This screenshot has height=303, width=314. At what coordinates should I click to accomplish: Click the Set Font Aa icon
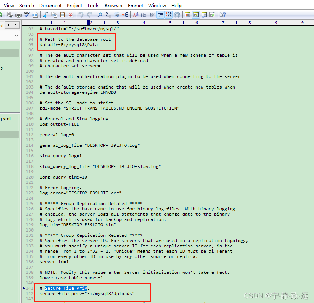pos(135,15)
